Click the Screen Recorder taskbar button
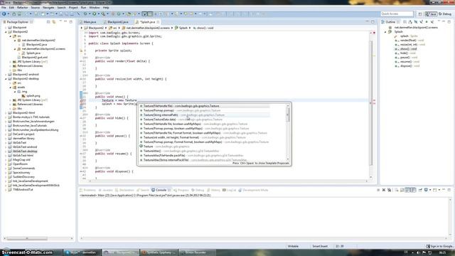 [196, 252]
